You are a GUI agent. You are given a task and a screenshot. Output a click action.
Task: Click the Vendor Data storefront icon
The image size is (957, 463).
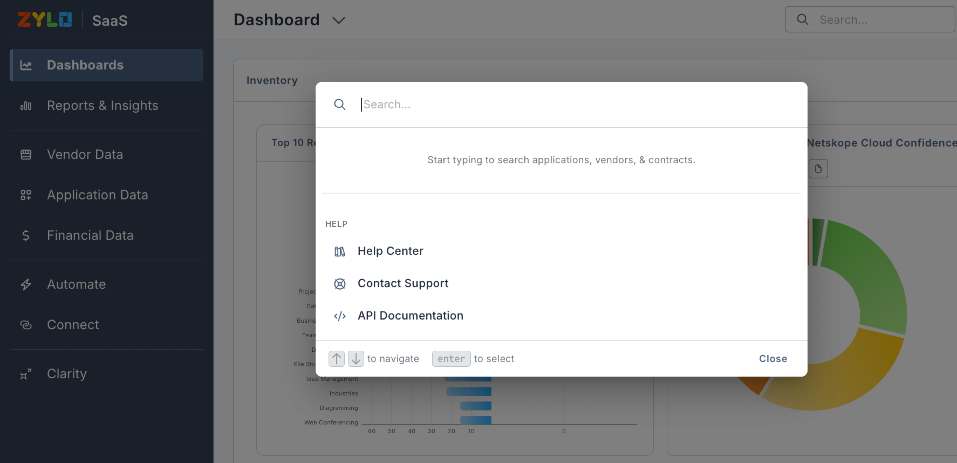tap(26, 154)
